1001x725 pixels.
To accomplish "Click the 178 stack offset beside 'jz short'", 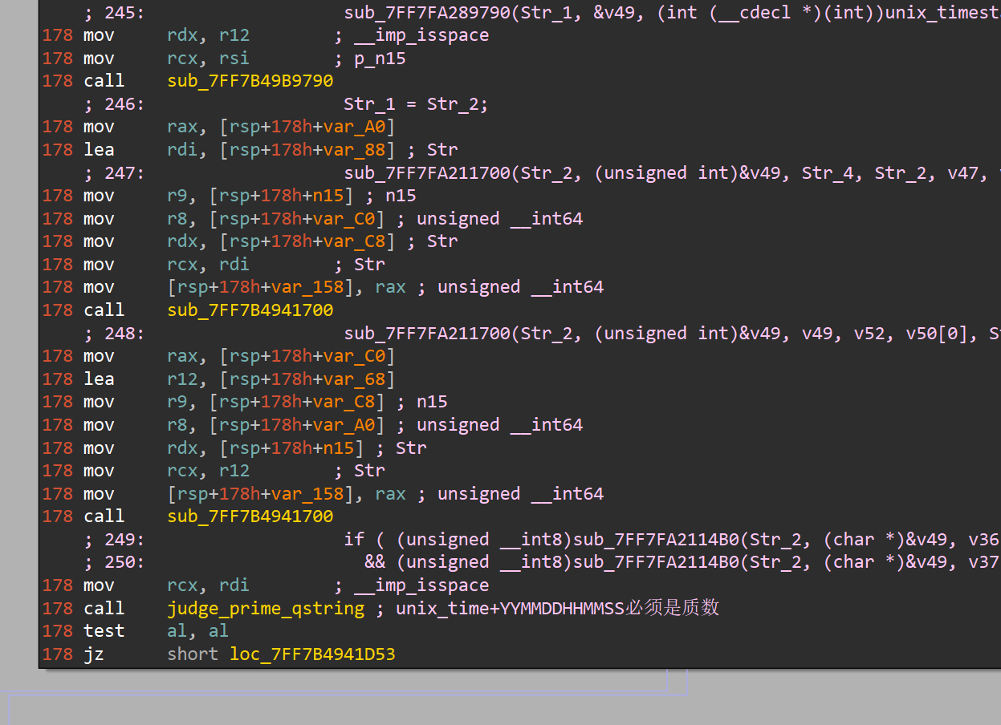I will tap(57, 654).
